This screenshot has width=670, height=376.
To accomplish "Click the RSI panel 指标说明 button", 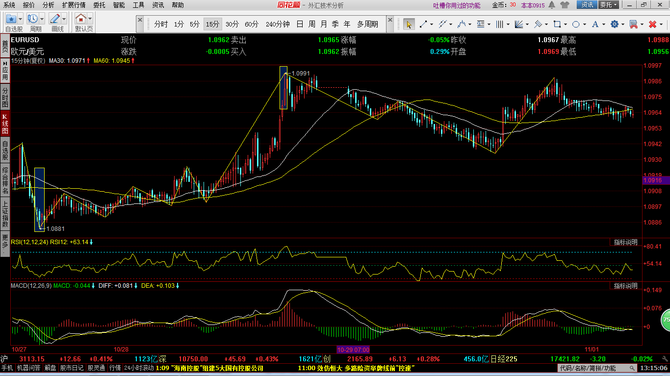I will (x=626, y=242).
